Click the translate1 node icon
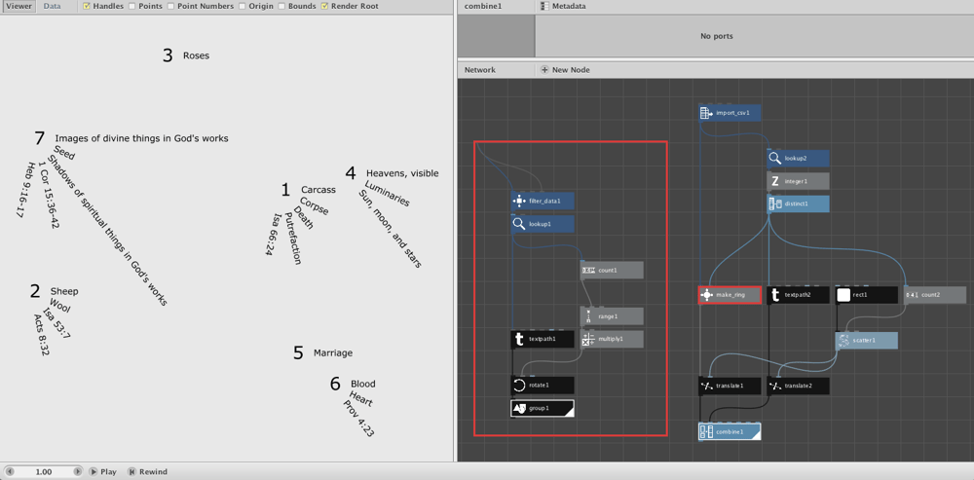 point(706,386)
